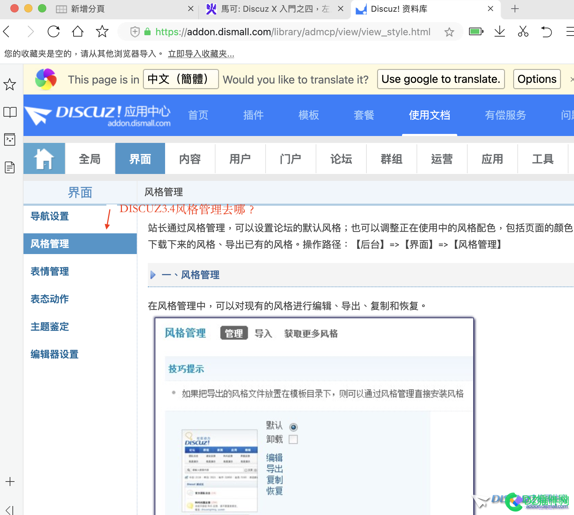
Task: Bookmark page via star in address bar
Action: [x=449, y=32]
